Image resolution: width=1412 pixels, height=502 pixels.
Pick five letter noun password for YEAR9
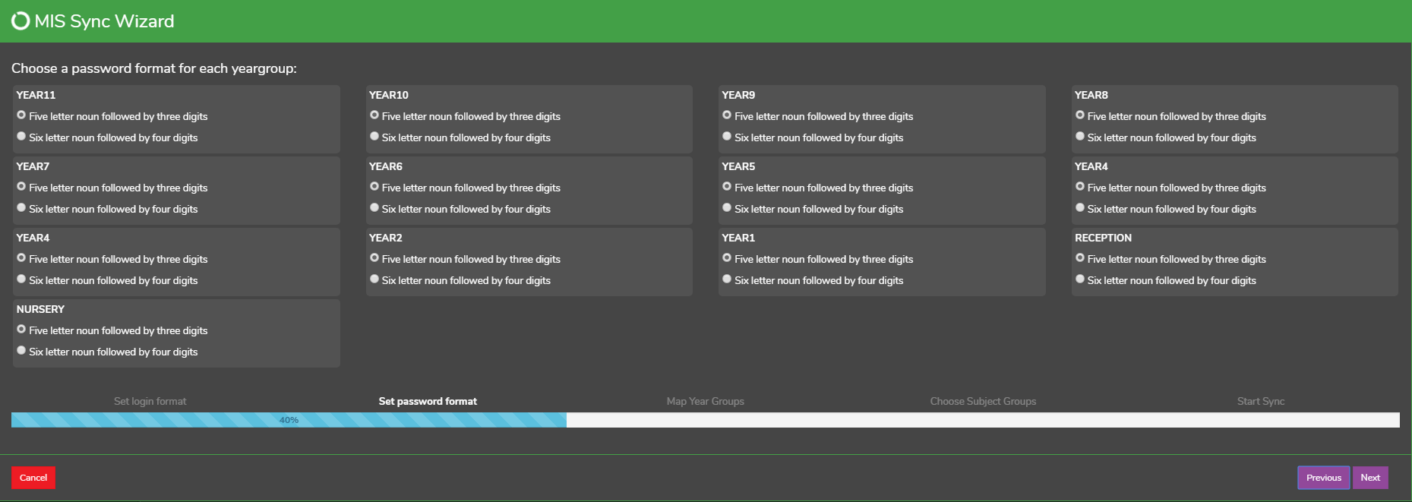pos(727,115)
